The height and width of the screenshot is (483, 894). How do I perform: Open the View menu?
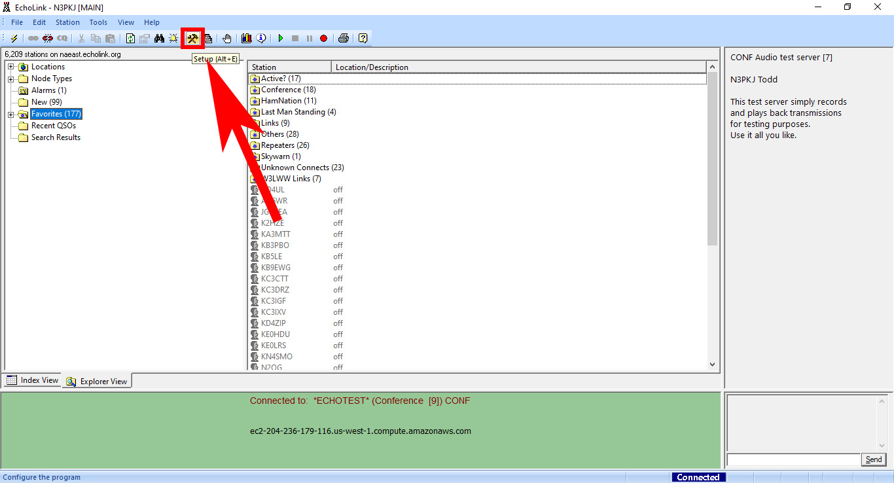click(x=126, y=22)
